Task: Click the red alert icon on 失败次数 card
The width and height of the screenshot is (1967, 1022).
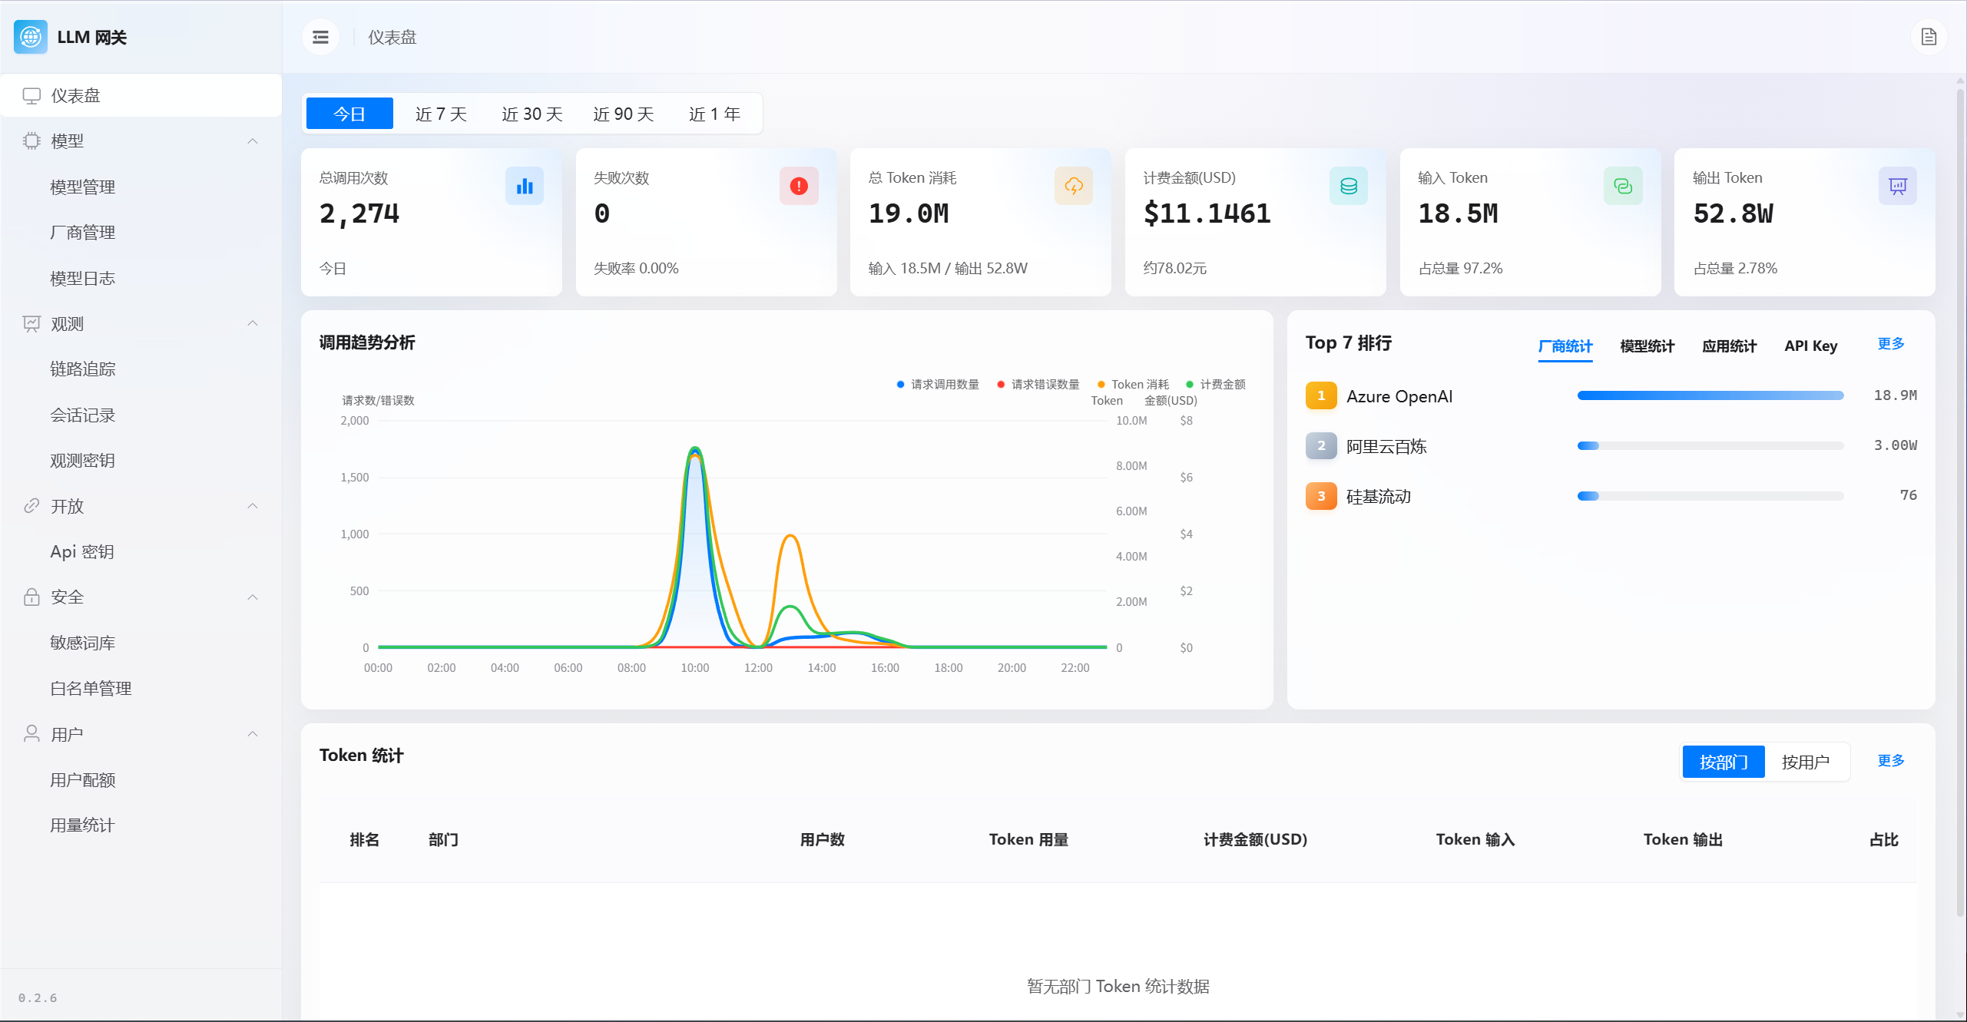Action: tap(799, 186)
